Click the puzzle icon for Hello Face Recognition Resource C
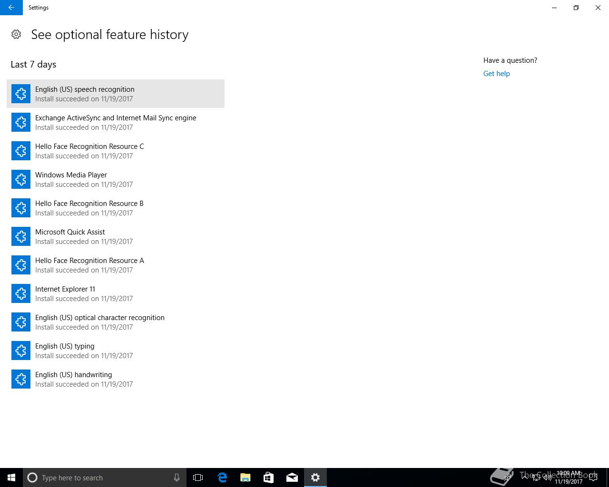The width and height of the screenshot is (609, 487). [21, 151]
